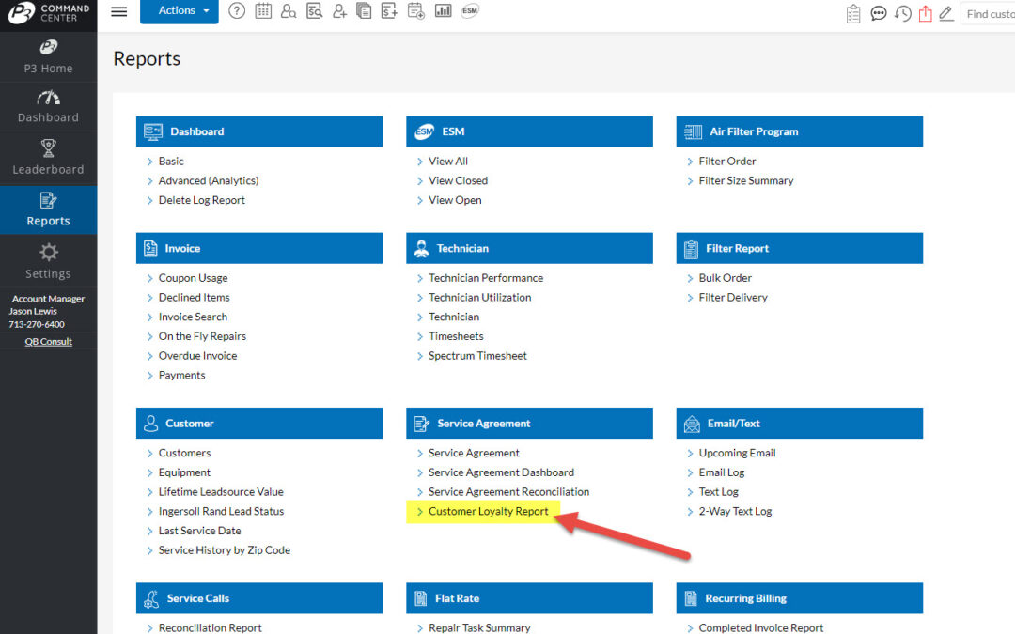1015x634 pixels.
Task: Click the help question mark icon
Action: pos(237,11)
